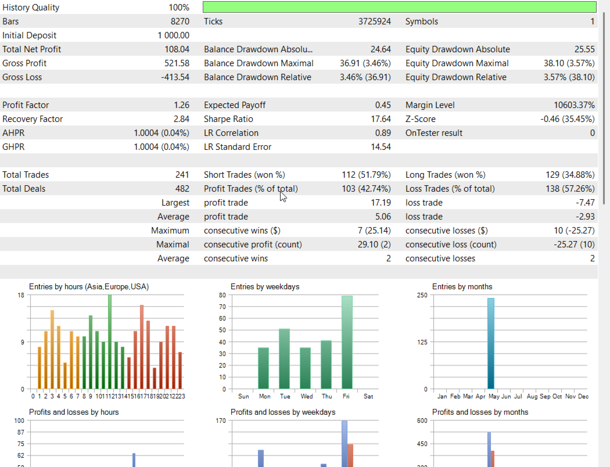Click the vertical scrollbar thumb on right

(x=604, y=108)
